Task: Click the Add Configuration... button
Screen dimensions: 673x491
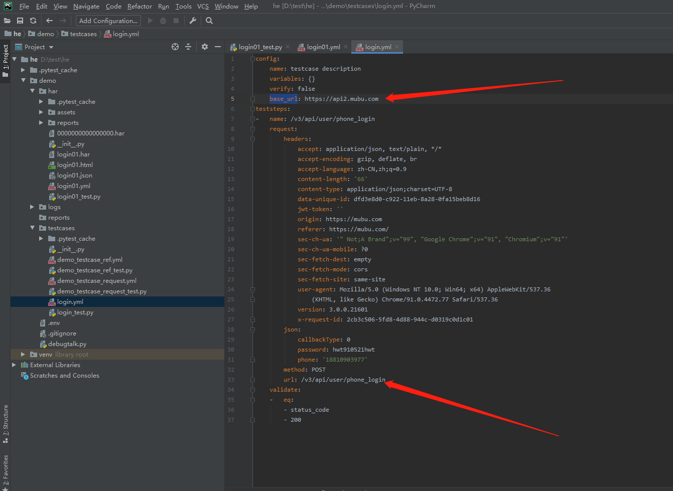Action: pos(108,21)
